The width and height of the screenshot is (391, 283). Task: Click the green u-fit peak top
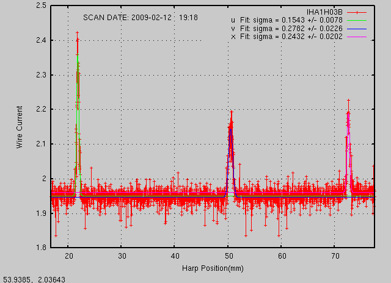point(78,56)
